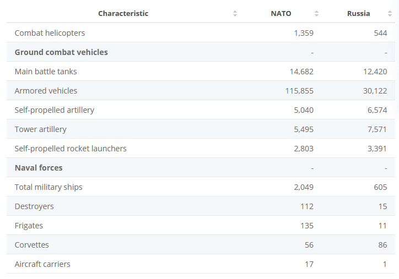Select the Aircraft carriers row label
399x279 pixels.
(x=42, y=264)
